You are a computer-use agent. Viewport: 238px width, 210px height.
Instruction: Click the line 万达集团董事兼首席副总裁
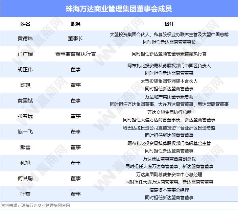[x=169, y=159]
